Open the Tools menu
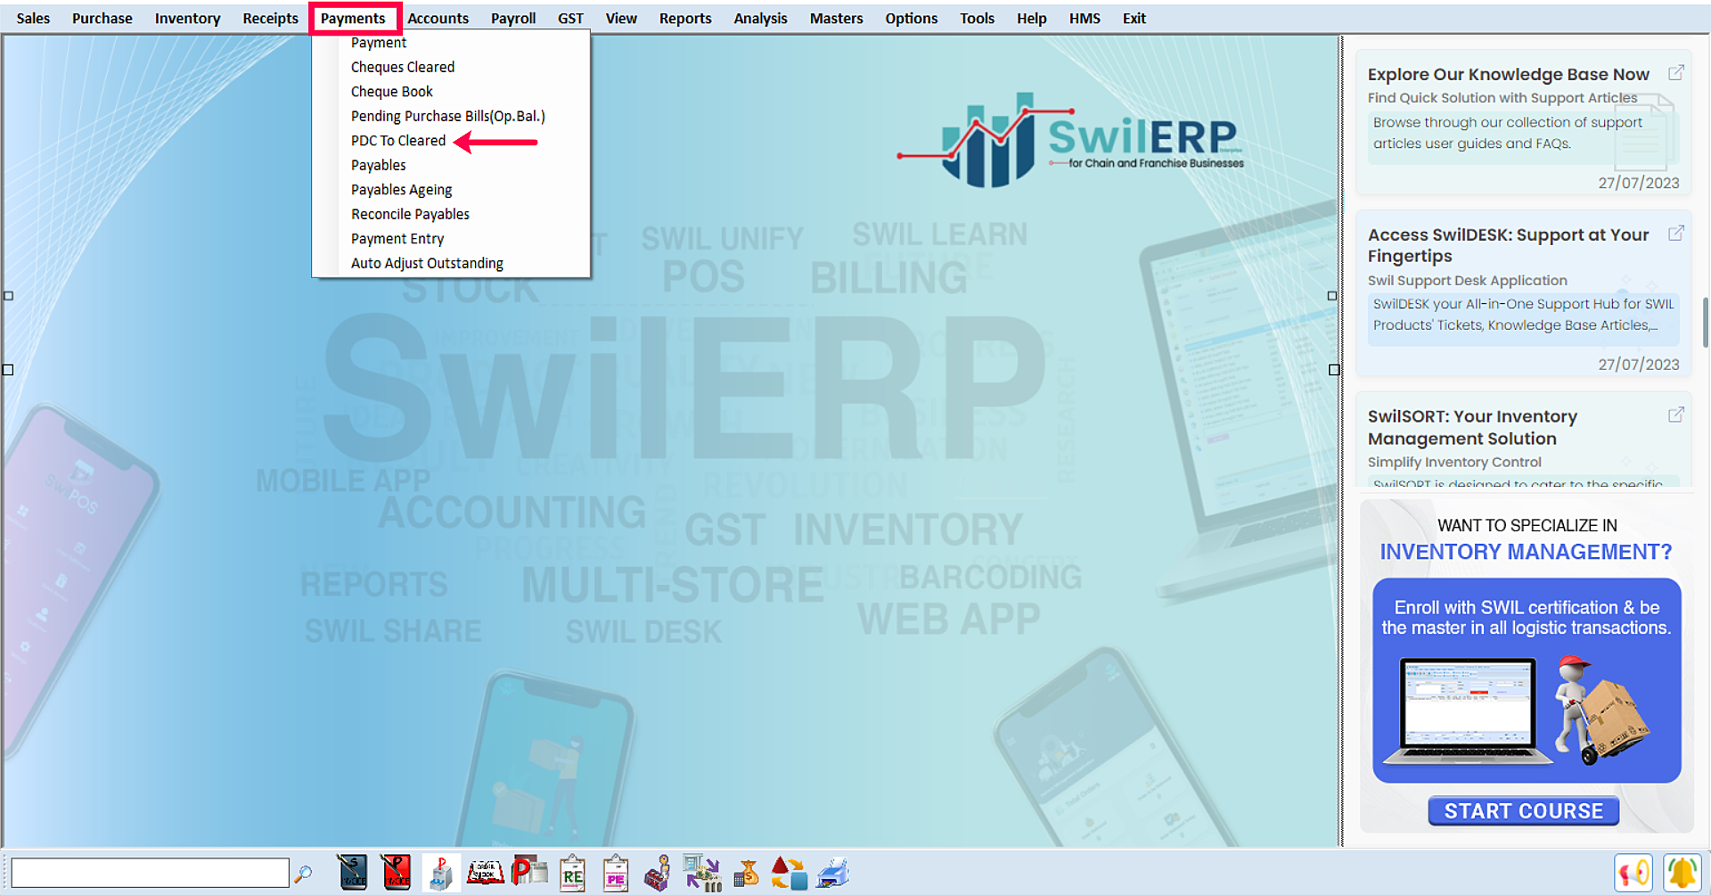 click(x=977, y=18)
